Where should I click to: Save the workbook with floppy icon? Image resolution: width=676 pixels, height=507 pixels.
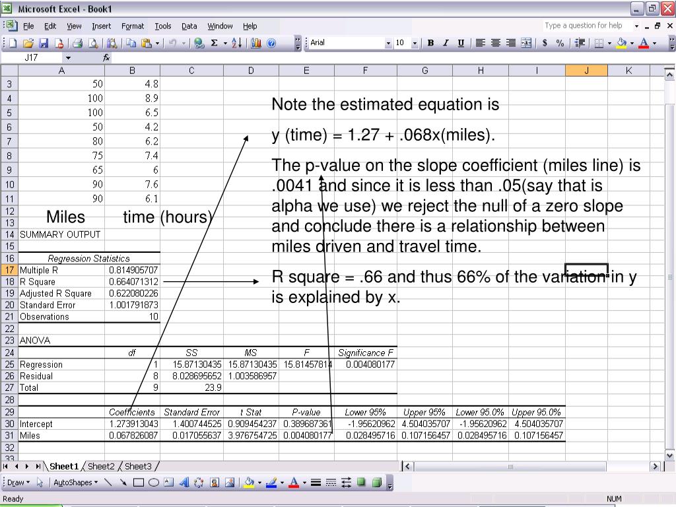click(44, 43)
